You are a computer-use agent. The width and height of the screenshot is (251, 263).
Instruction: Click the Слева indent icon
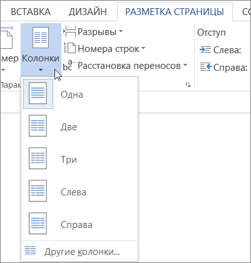(205, 50)
